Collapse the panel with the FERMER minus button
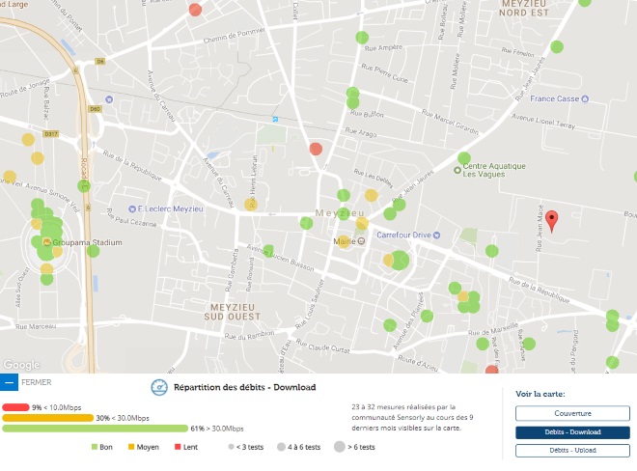 point(10,383)
